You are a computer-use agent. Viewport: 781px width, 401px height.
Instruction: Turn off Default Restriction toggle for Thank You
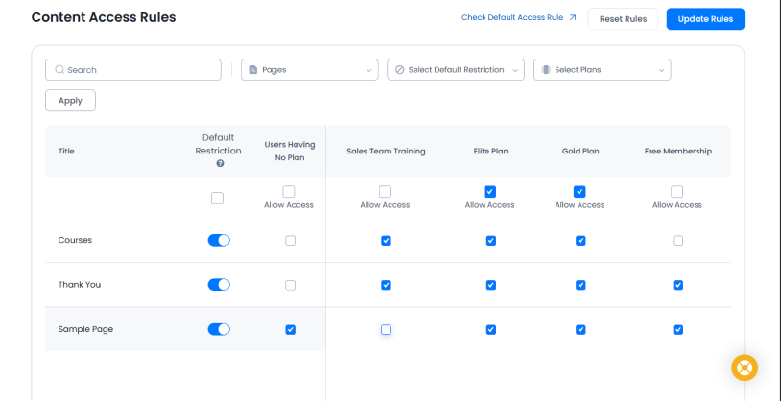tap(219, 284)
